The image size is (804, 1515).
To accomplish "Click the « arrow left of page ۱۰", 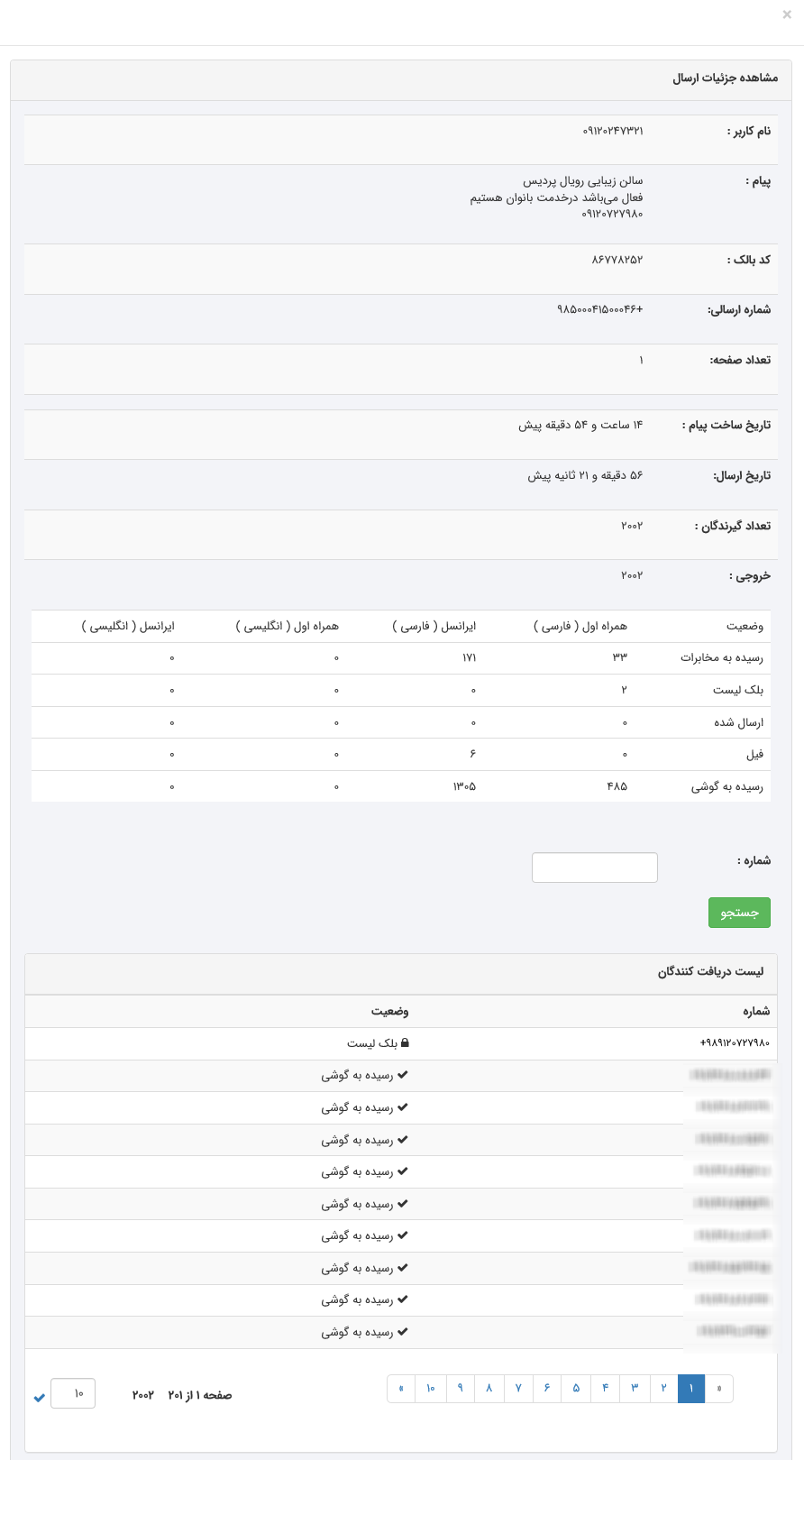I will (x=401, y=1389).
